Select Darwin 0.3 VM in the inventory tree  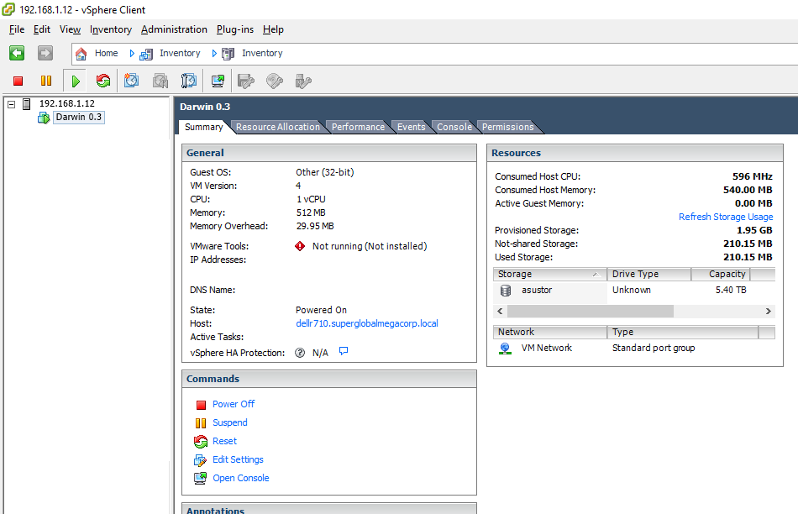click(x=78, y=118)
